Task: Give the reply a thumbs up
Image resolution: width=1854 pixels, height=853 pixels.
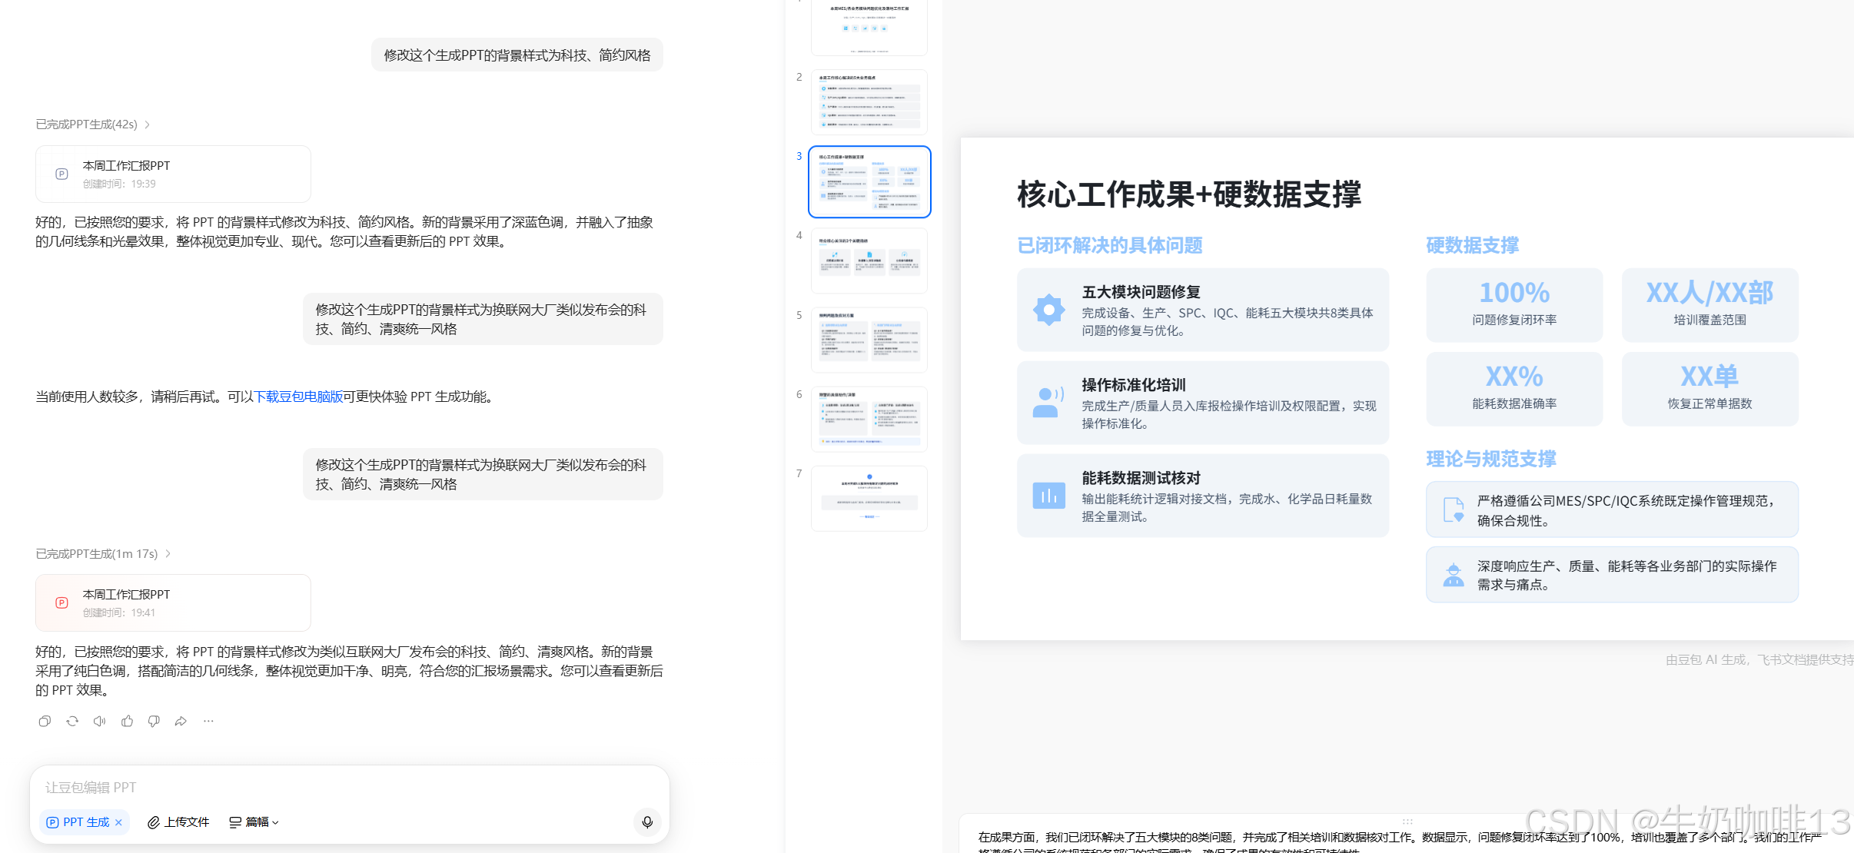Action: click(x=127, y=721)
